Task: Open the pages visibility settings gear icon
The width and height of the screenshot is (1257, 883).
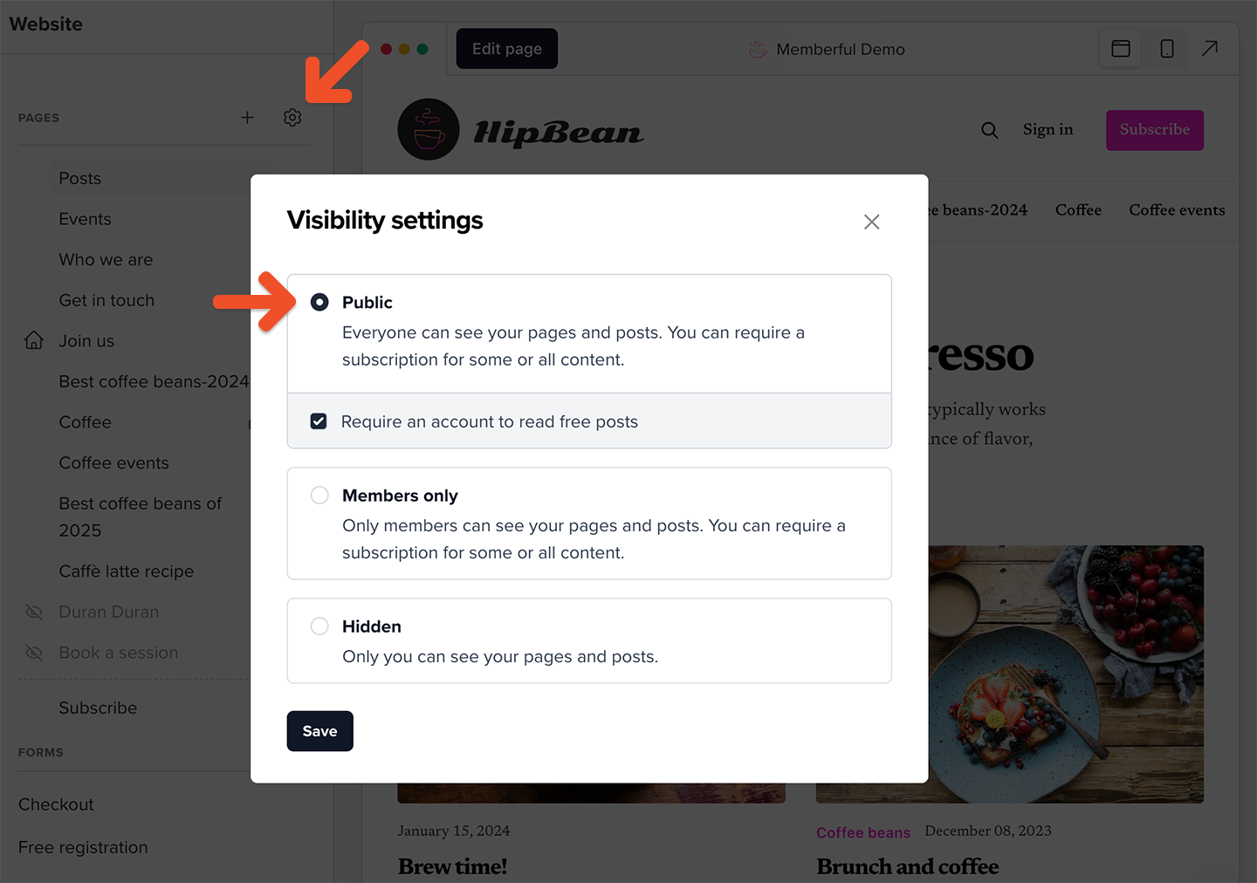Action: pos(292,117)
